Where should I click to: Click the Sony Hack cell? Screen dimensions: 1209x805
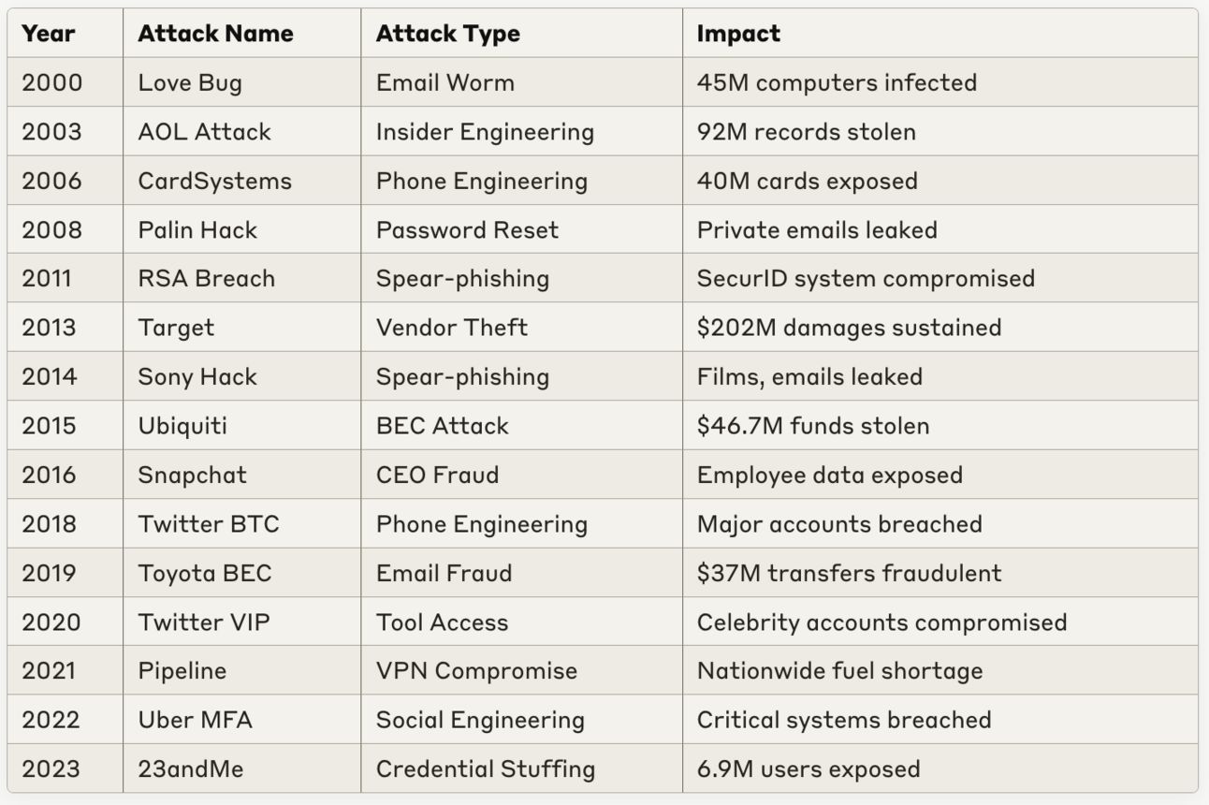coord(241,376)
